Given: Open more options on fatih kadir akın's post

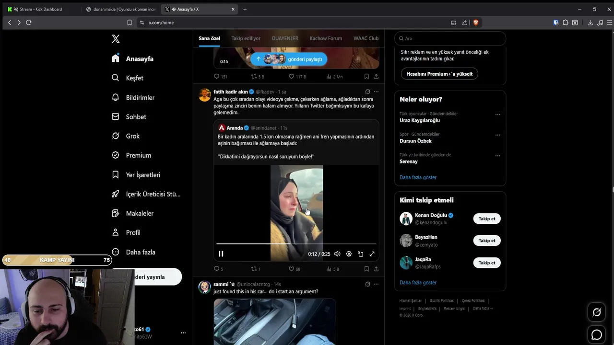Looking at the screenshot, I should (x=376, y=92).
